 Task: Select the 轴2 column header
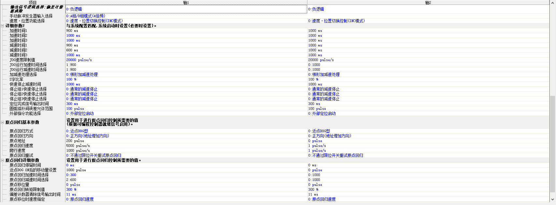(x=428, y=3)
